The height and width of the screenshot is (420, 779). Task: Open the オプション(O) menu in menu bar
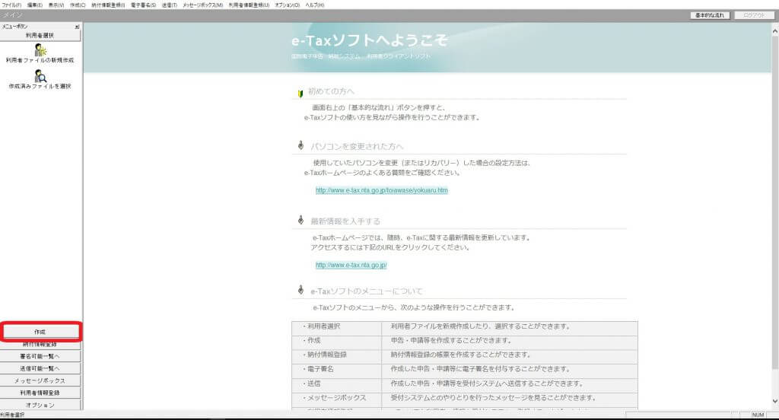coord(287,5)
